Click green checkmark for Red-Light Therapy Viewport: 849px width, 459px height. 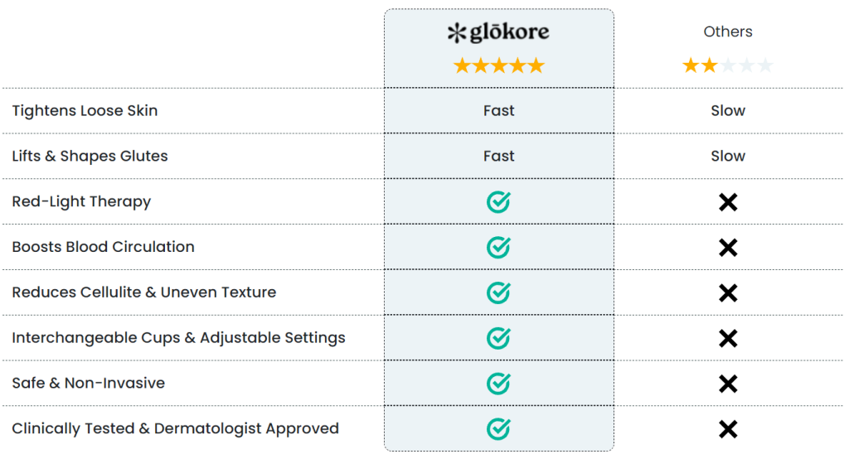tap(498, 202)
